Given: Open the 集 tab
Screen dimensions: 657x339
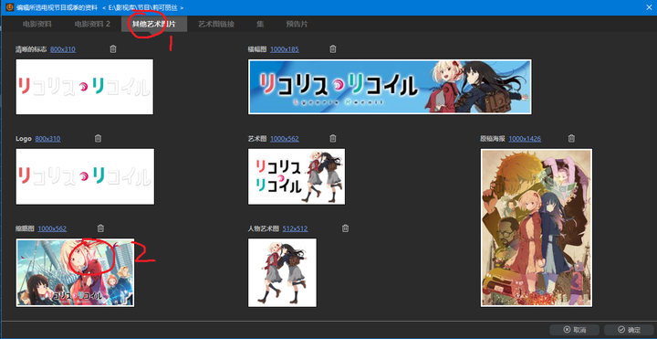Looking at the screenshot, I should pos(260,24).
